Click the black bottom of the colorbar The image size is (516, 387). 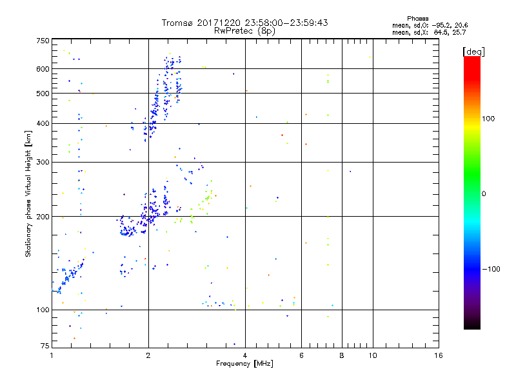(472, 324)
